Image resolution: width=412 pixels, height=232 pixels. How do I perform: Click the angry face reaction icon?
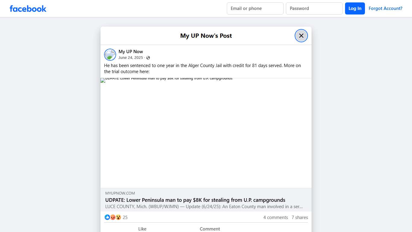point(113,217)
